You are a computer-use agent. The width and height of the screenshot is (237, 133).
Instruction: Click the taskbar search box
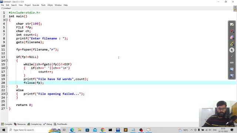[34, 130]
